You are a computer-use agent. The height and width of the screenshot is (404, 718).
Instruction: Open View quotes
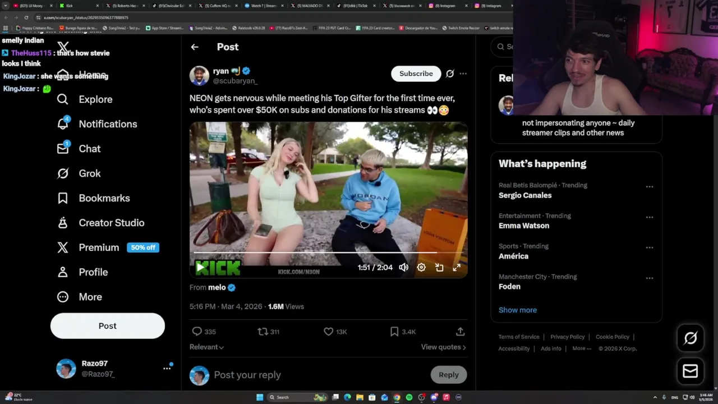click(x=444, y=347)
